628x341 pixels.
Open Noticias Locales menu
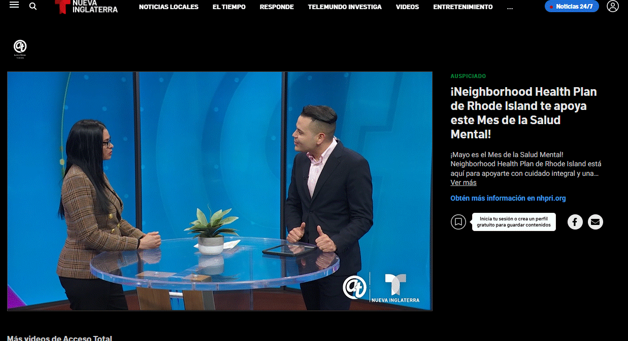169,7
